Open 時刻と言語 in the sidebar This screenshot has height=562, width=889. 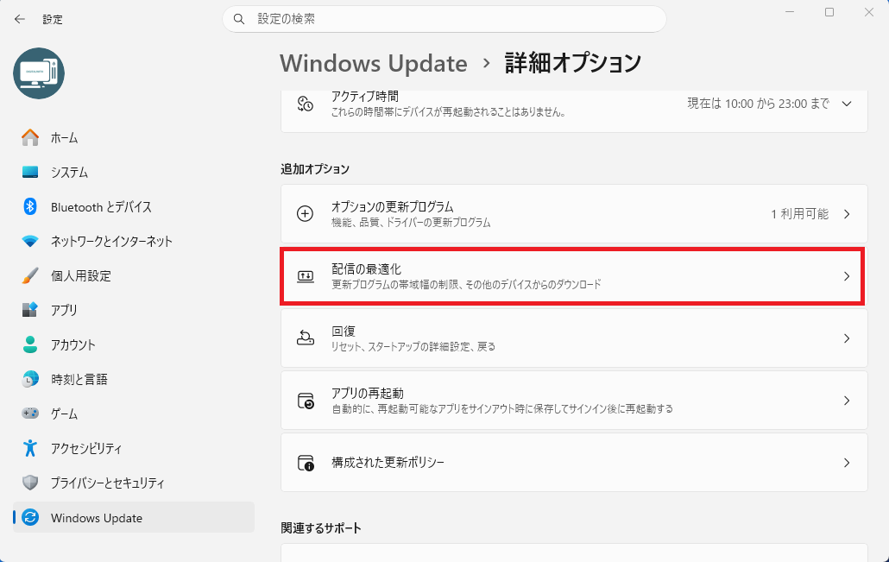(134, 379)
